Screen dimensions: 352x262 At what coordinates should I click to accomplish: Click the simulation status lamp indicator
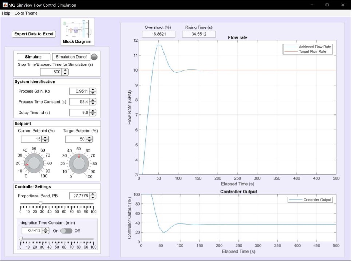94,57
